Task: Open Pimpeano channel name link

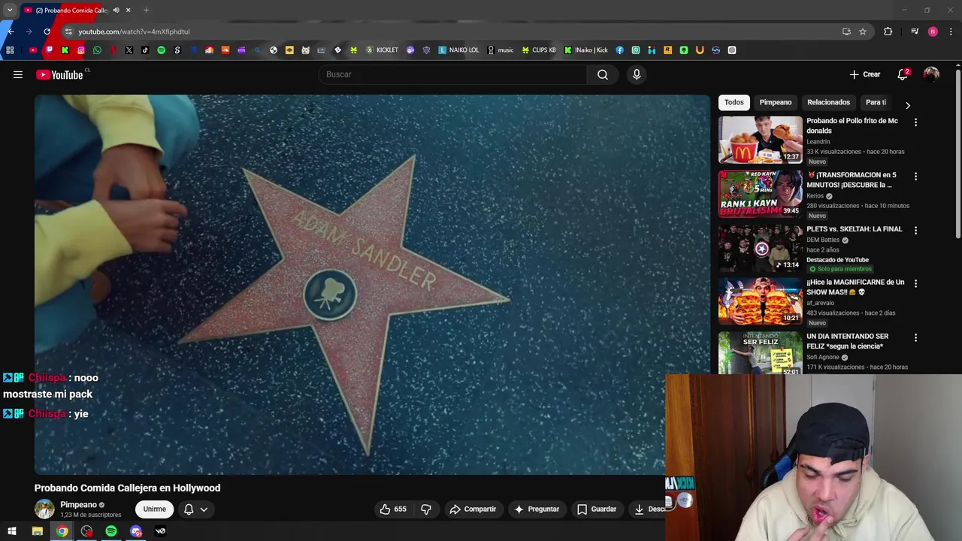Action: [x=78, y=505]
